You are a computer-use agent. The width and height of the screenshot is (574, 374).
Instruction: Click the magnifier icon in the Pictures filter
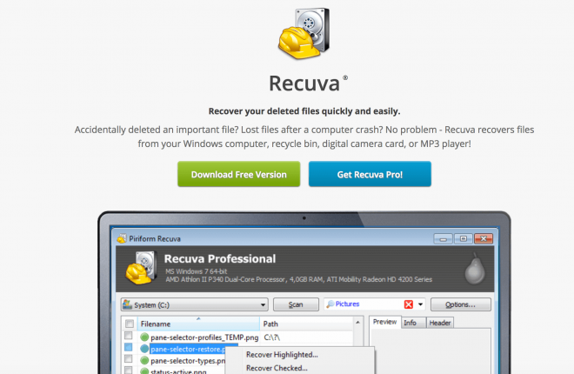click(x=330, y=304)
